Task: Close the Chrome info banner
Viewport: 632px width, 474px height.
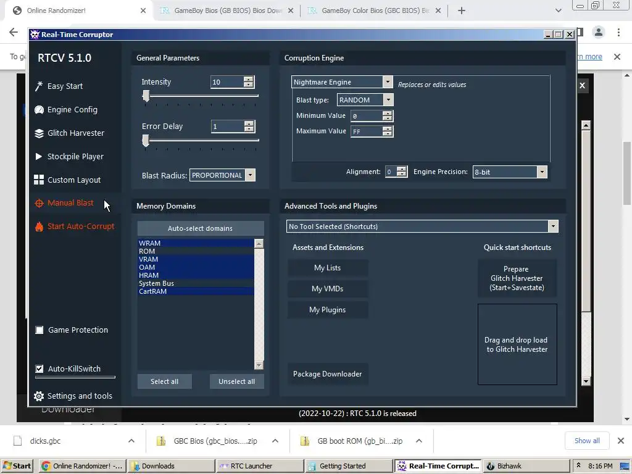Action: click(617, 57)
